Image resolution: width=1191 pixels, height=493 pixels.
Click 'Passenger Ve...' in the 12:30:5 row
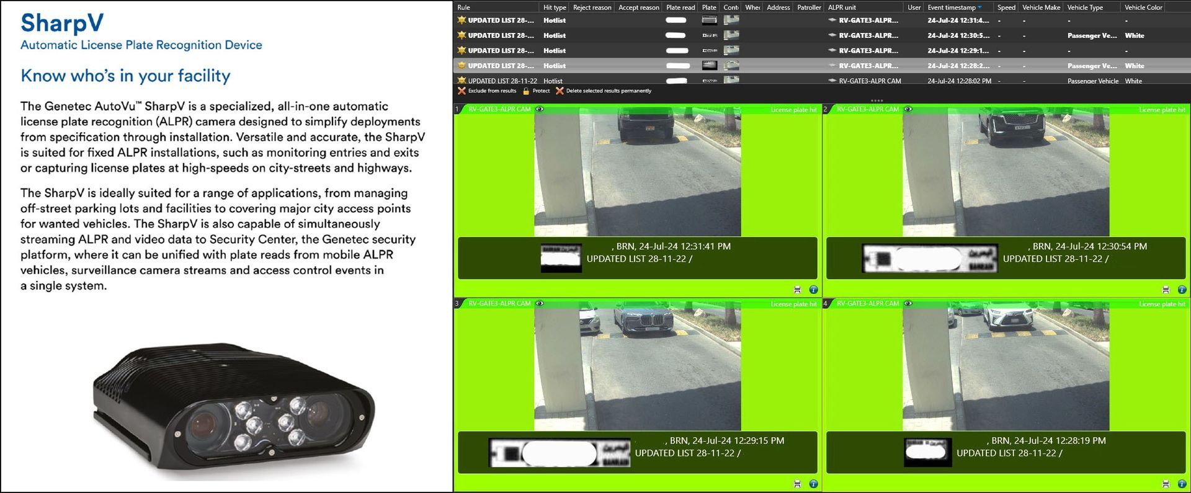[x=1092, y=35]
